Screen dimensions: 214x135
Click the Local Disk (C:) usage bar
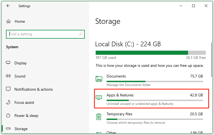click(151, 53)
